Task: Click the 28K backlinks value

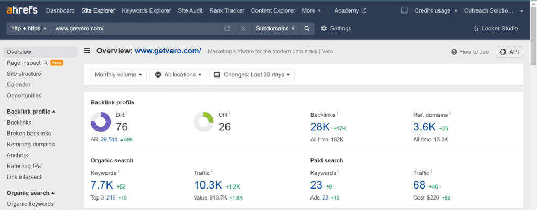Action: [320, 127]
